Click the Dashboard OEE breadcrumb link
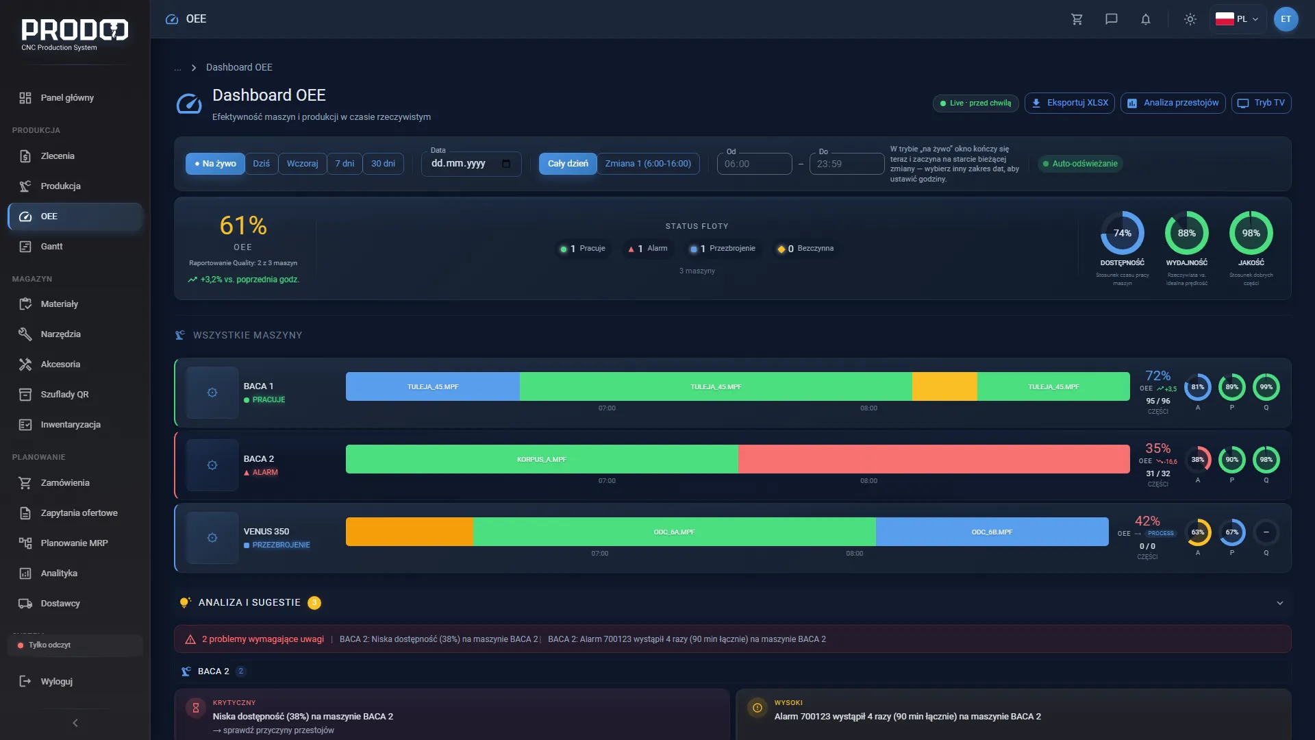1315x740 pixels. pos(239,67)
